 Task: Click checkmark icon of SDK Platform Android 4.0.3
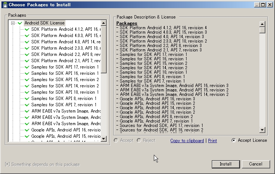(27, 36)
